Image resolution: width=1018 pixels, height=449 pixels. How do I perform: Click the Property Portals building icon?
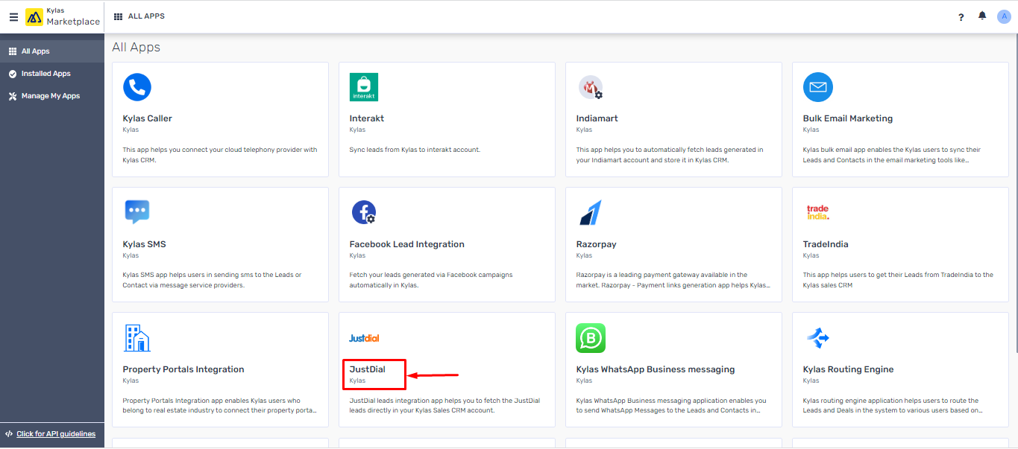click(x=137, y=338)
